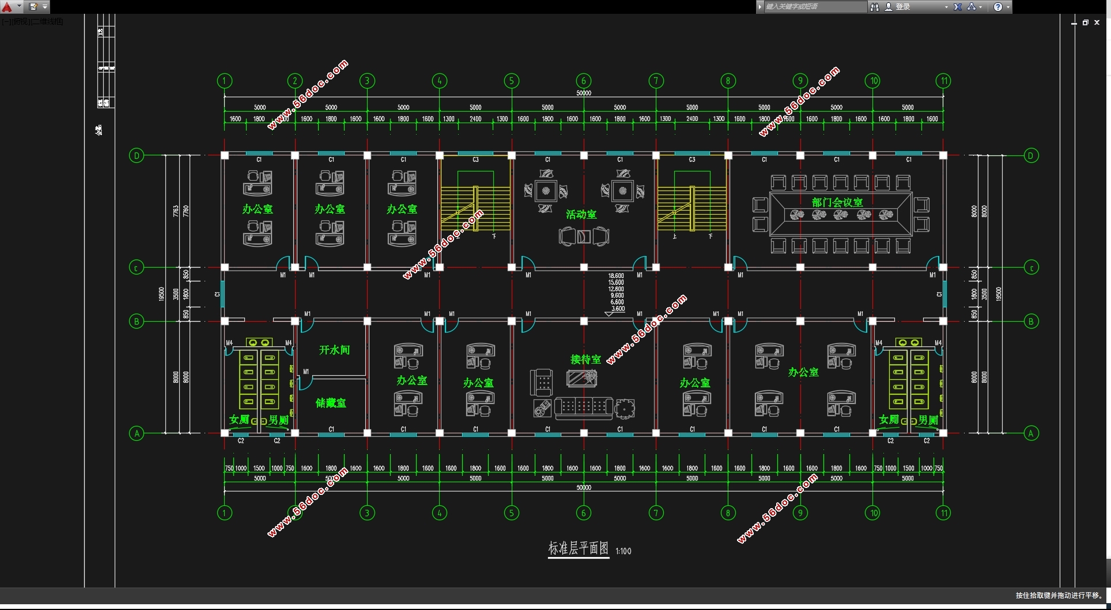Select the 7763 dimension text
The image size is (1111, 610).
[x=176, y=211]
